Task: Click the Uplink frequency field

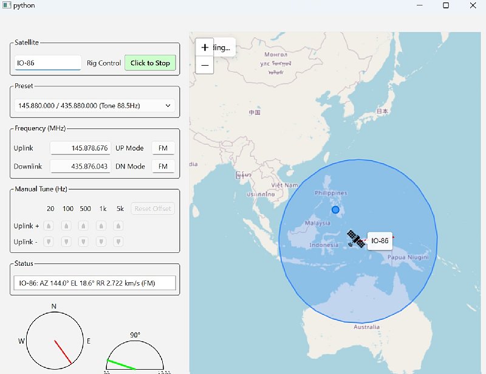Action: pos(80,148)
